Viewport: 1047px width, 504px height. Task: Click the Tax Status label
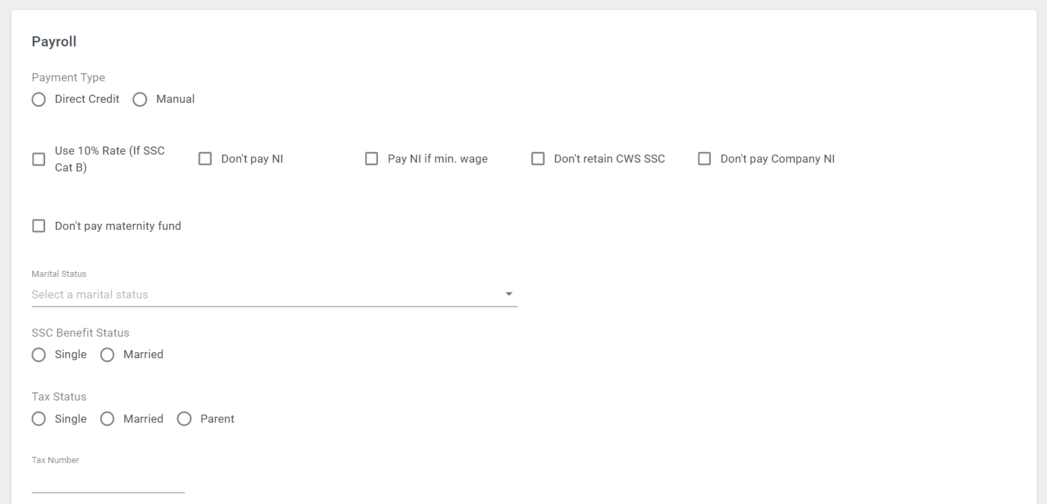click(x=59, y=396)
